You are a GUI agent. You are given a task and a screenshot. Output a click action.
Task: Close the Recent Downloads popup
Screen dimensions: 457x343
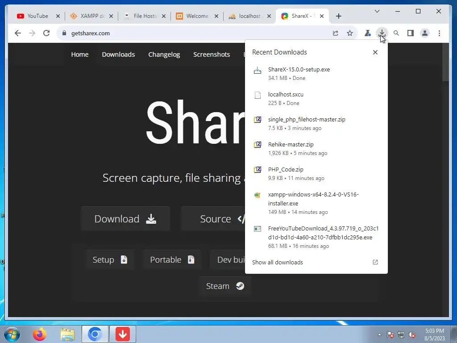coord(375,52)
